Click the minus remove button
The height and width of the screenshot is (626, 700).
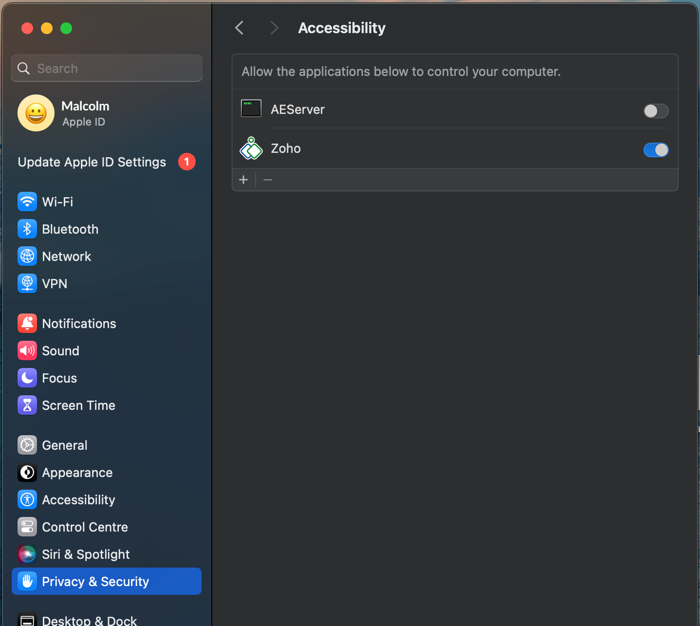pyautogui.click(x=268, y=180)
